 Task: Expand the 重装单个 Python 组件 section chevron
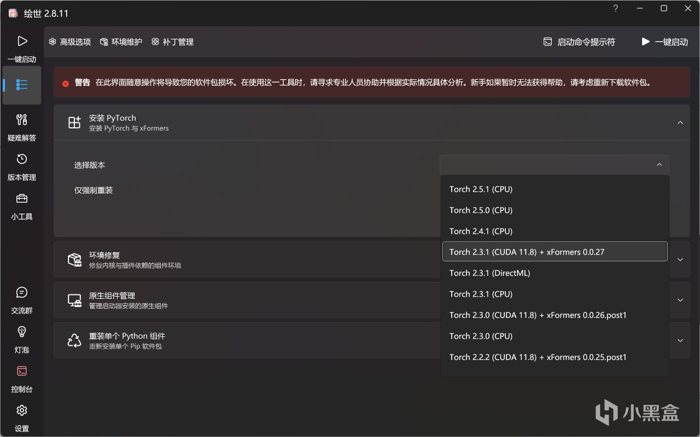[680, 340]
